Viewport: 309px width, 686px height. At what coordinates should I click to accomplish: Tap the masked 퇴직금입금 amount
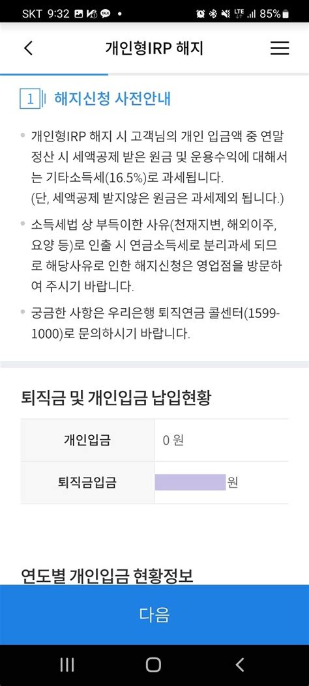(190, 482)
